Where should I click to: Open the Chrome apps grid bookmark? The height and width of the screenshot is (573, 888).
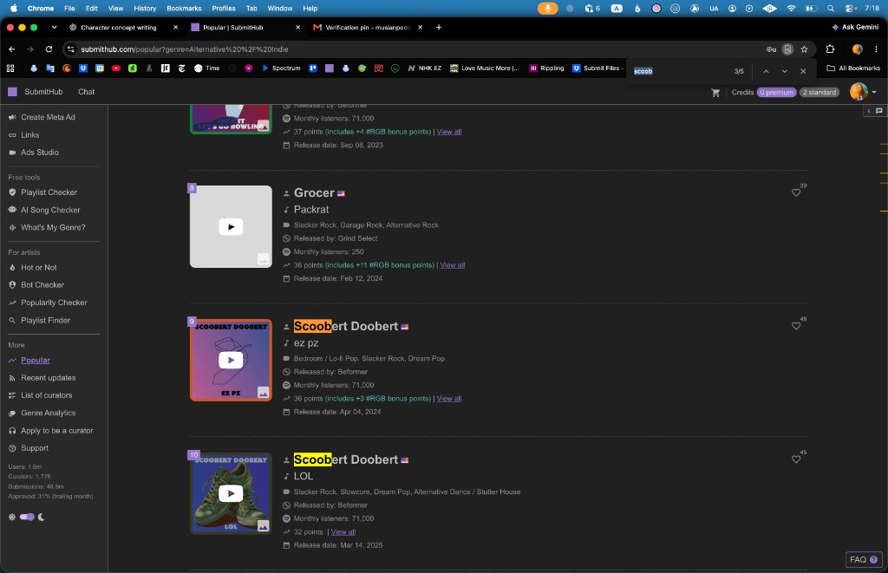click(x=10, y=68)
